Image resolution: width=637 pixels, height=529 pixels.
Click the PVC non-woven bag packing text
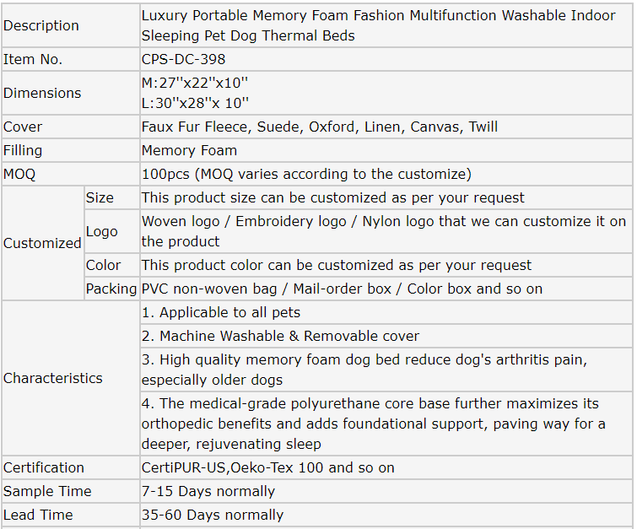[x=342, y=289]
